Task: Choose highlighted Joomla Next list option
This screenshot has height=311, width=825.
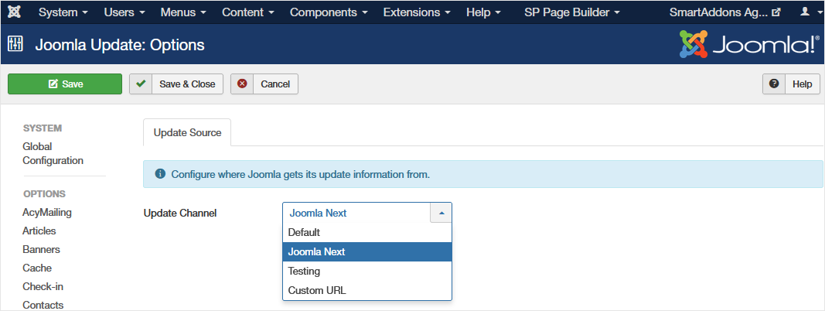Action: 367,251
